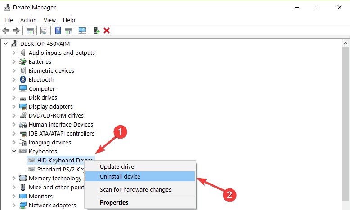
Task: Expand the Imaging devices node
Action: point(14,142)
